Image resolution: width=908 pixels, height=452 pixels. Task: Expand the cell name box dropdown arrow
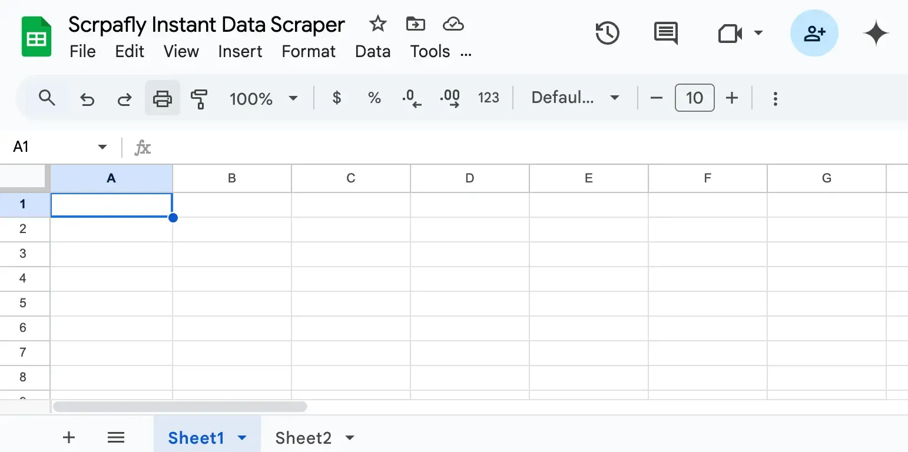[102, 147]
